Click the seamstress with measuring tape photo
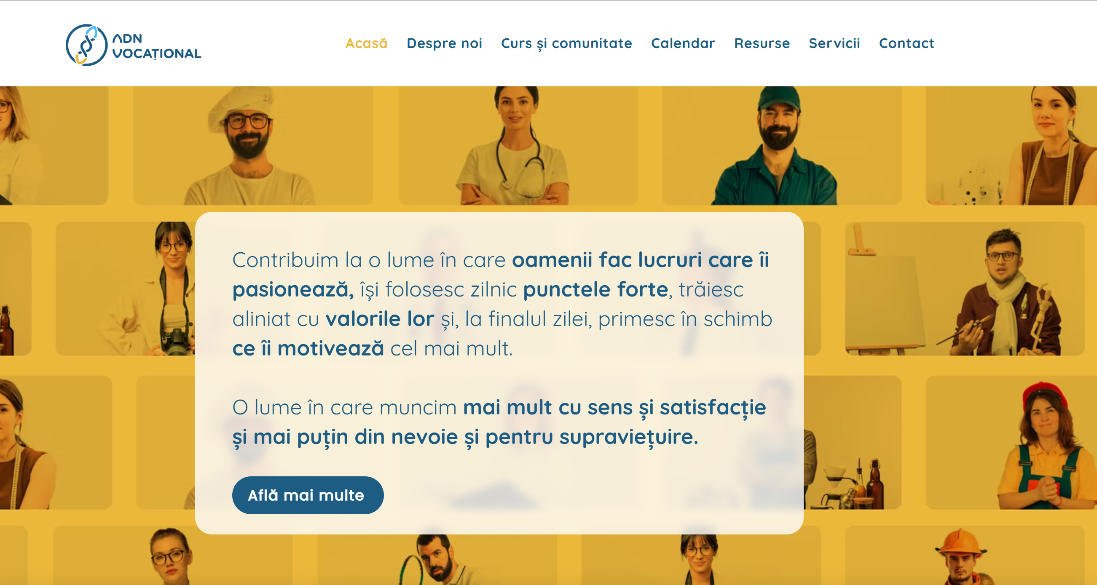Image resolution: width=1097 pixels, height=585 pixels. (1011, 146)
